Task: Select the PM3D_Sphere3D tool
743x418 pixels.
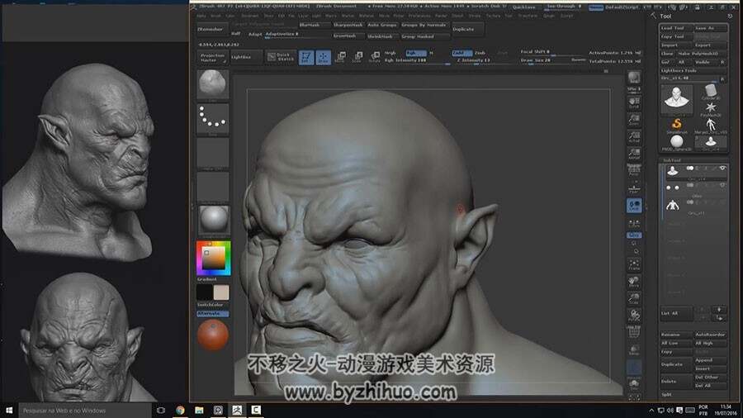Action: tap(677, 143)
